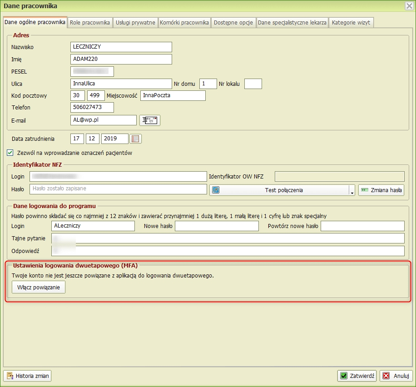Click the Zmiana hasła button
Viewport: 416px width, 387px height.
pos(381,190)
